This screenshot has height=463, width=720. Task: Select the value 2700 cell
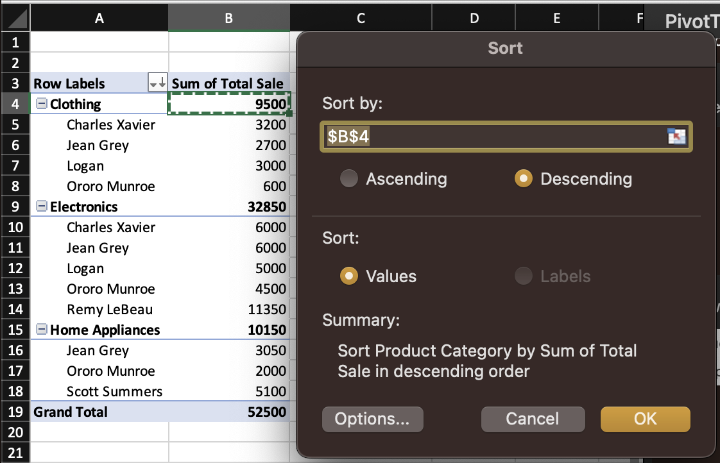click(x=228, y=145)
